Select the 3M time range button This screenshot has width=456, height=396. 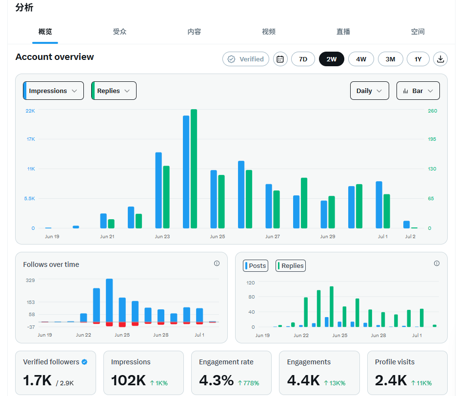coord(390,59)
